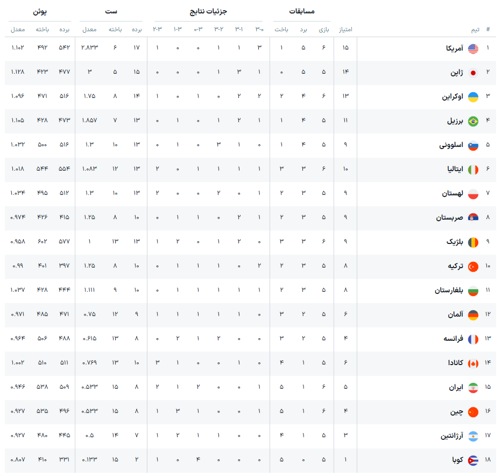Open team name لهستان

(x=452, y=193)
